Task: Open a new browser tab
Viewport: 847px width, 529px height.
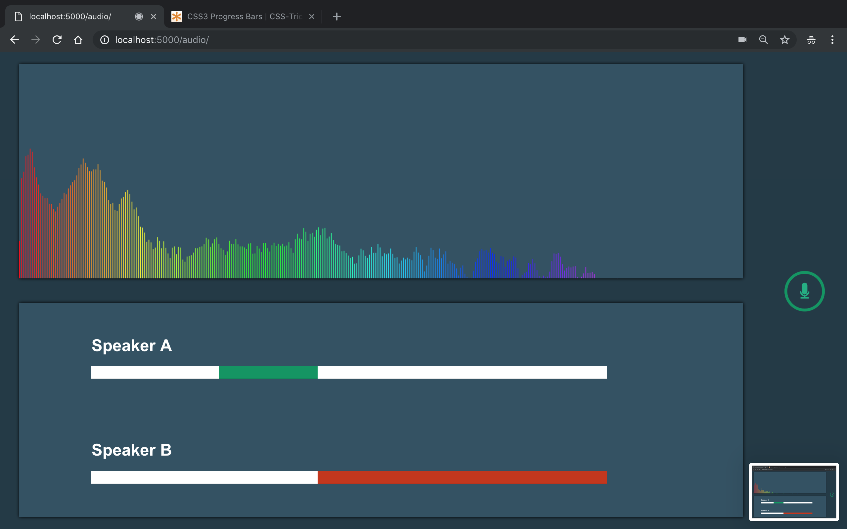Action: [x=336, y=17]
